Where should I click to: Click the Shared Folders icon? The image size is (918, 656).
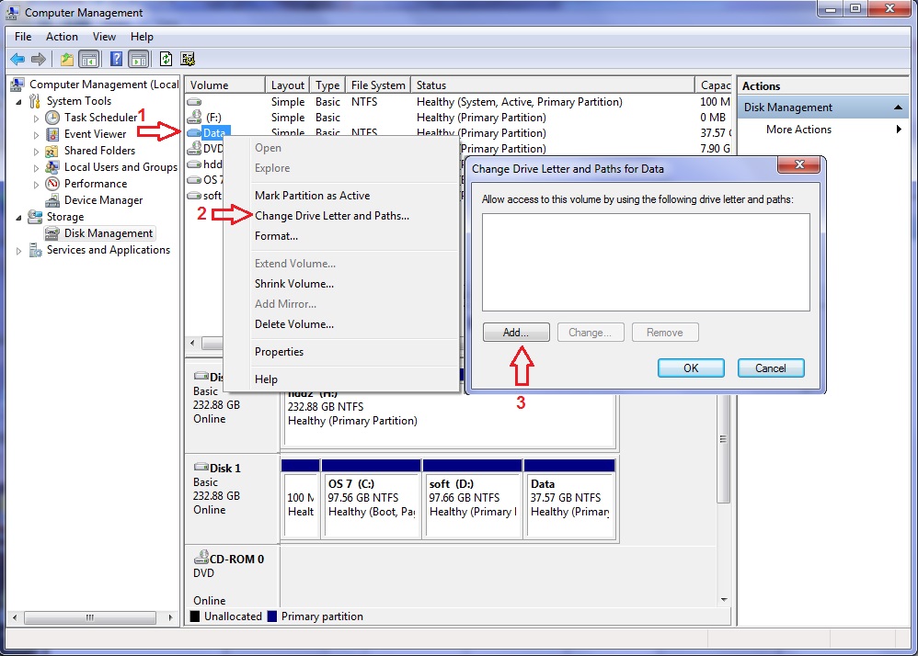(x=52, y=151)
